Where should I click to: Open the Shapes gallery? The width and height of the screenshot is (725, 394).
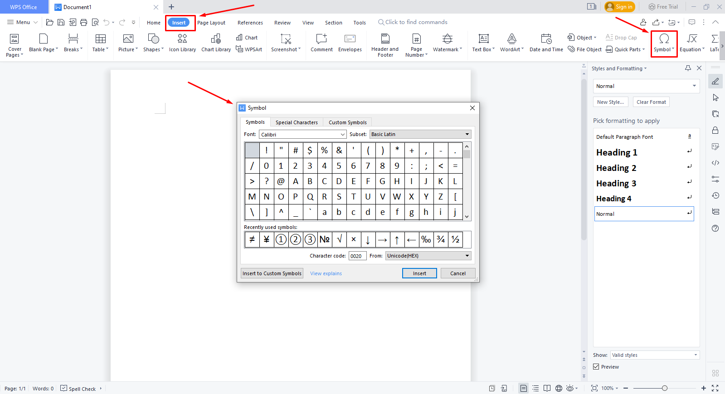click(153, 44)
